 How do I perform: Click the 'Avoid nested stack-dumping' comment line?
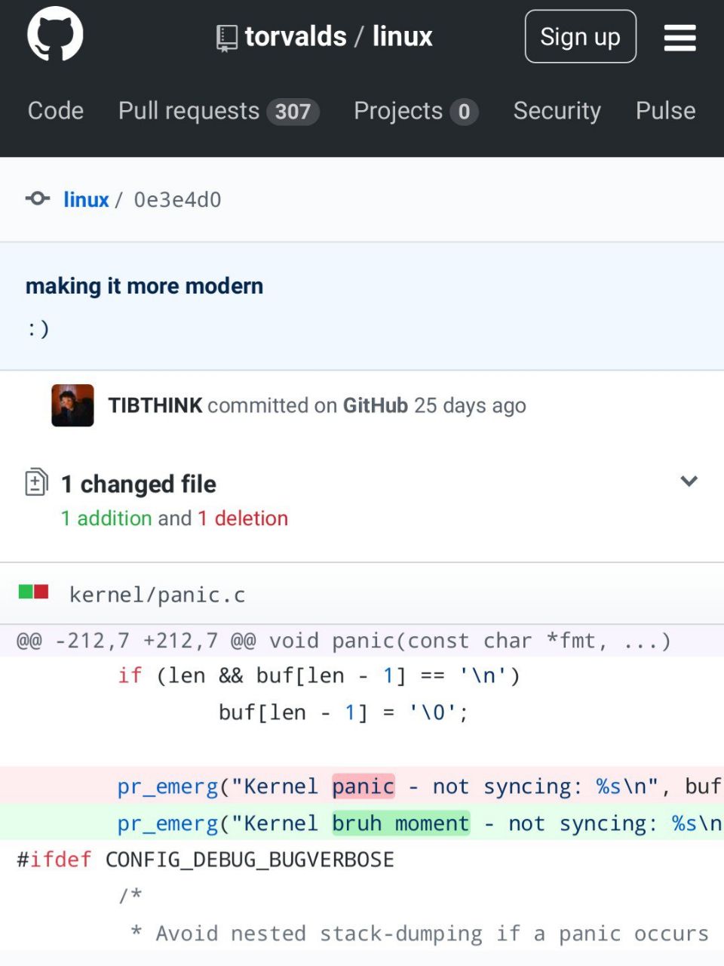tap(362, 934)
